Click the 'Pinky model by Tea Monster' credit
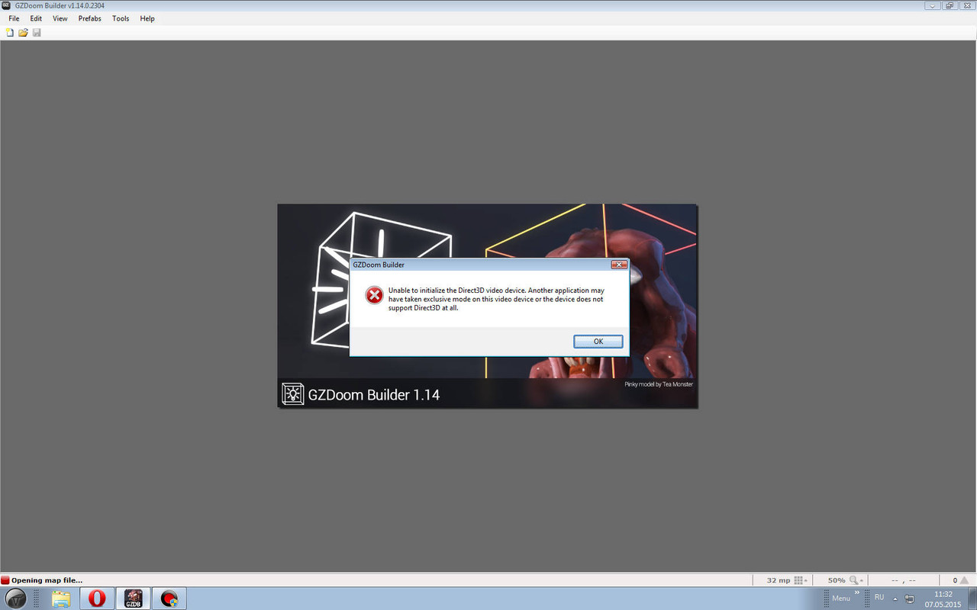The image size is (977, 610). coord(659,384)
